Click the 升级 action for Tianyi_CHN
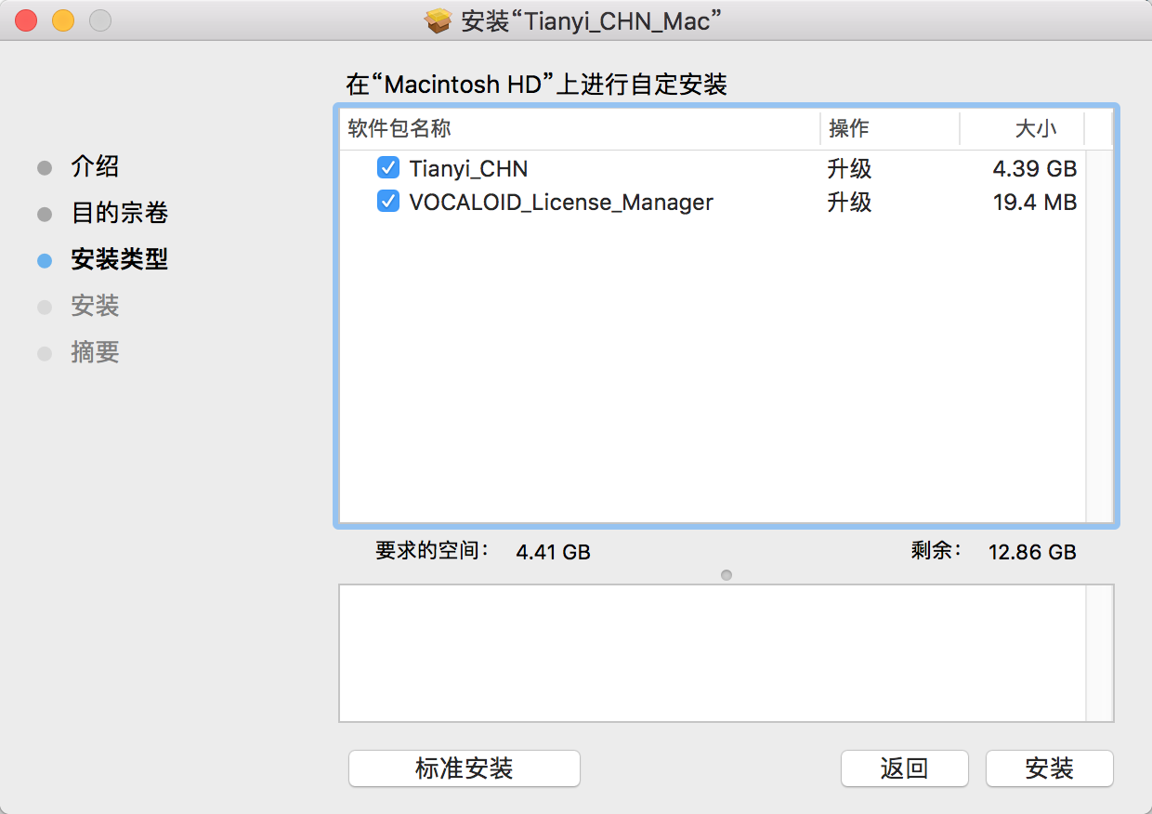The image size is (1152, 814). [849, 169]
